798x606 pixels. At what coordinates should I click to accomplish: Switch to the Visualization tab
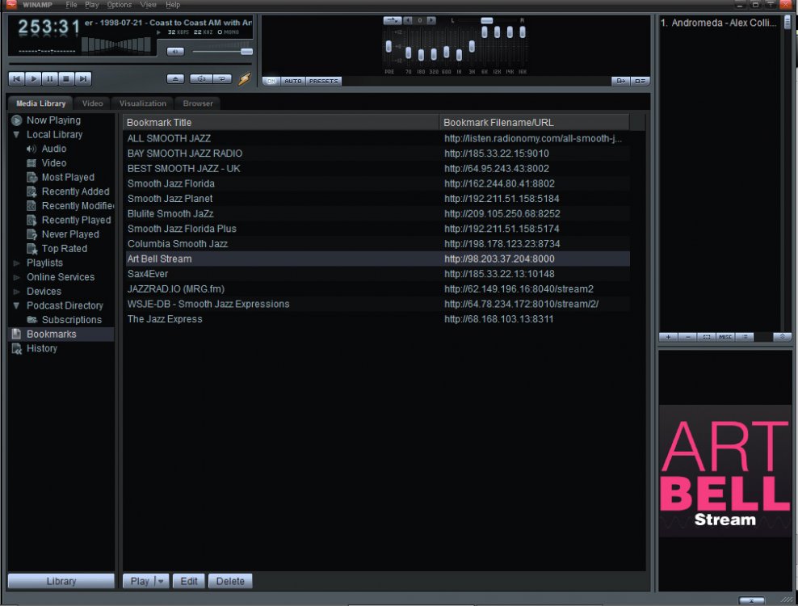[142, 103]
